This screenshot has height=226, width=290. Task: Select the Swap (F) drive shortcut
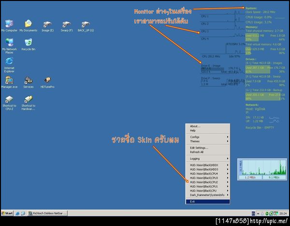[67, 26]
